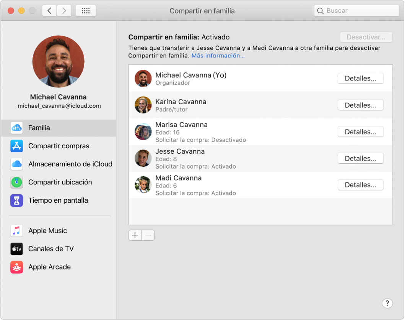The image size is (405, 320).
Task: Click the Desactivar button
Action: [366, 37]
